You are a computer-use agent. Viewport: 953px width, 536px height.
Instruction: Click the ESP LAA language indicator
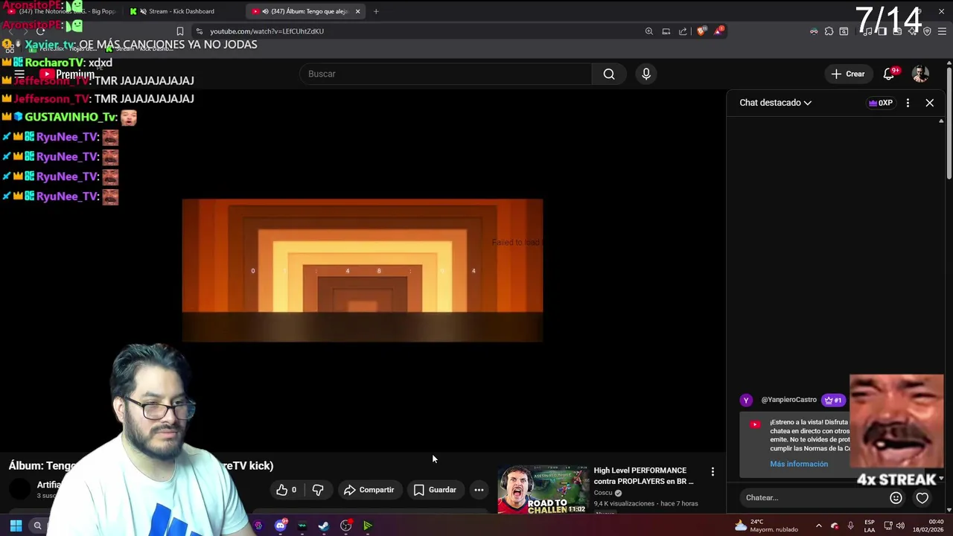pyautogui.click(x=870, y=526)
